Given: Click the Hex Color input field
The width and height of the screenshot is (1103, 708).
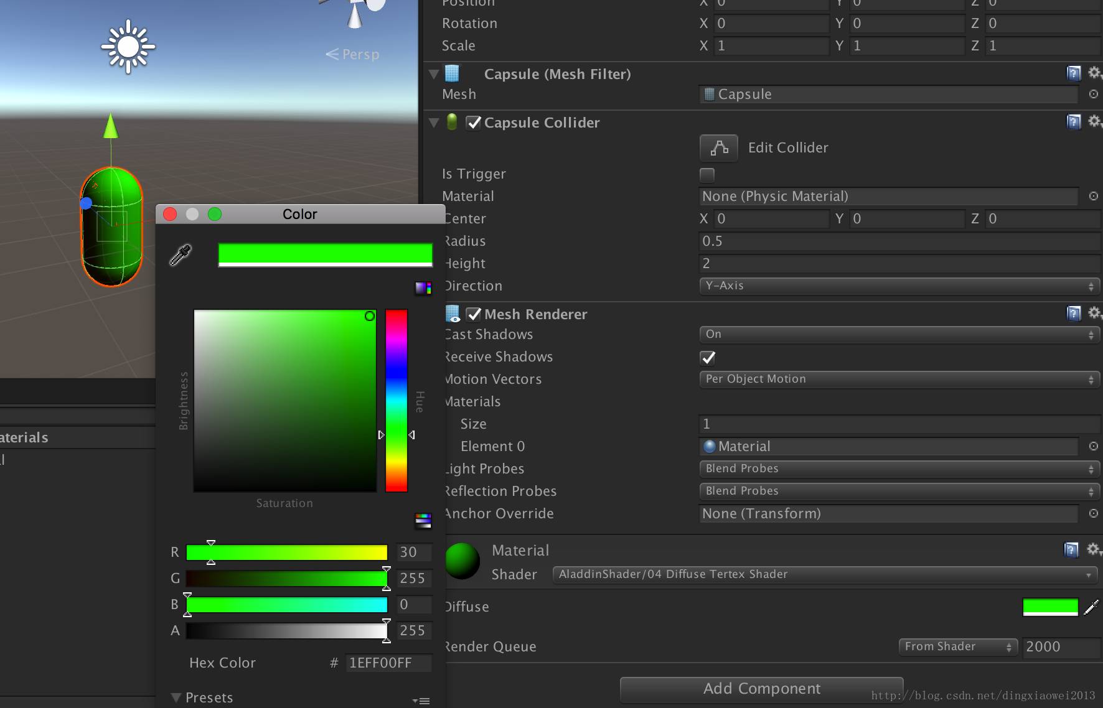Looking at the screenshot, I should [389, 663].
